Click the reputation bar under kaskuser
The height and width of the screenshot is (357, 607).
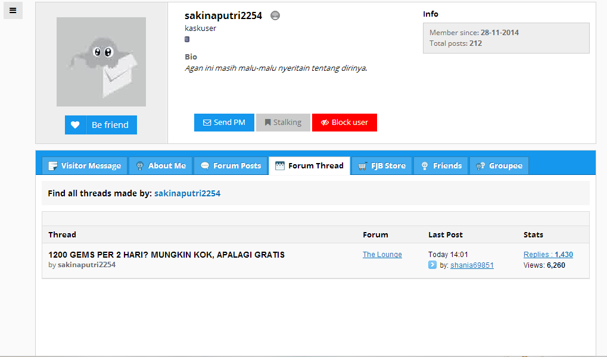click(187, 39)
